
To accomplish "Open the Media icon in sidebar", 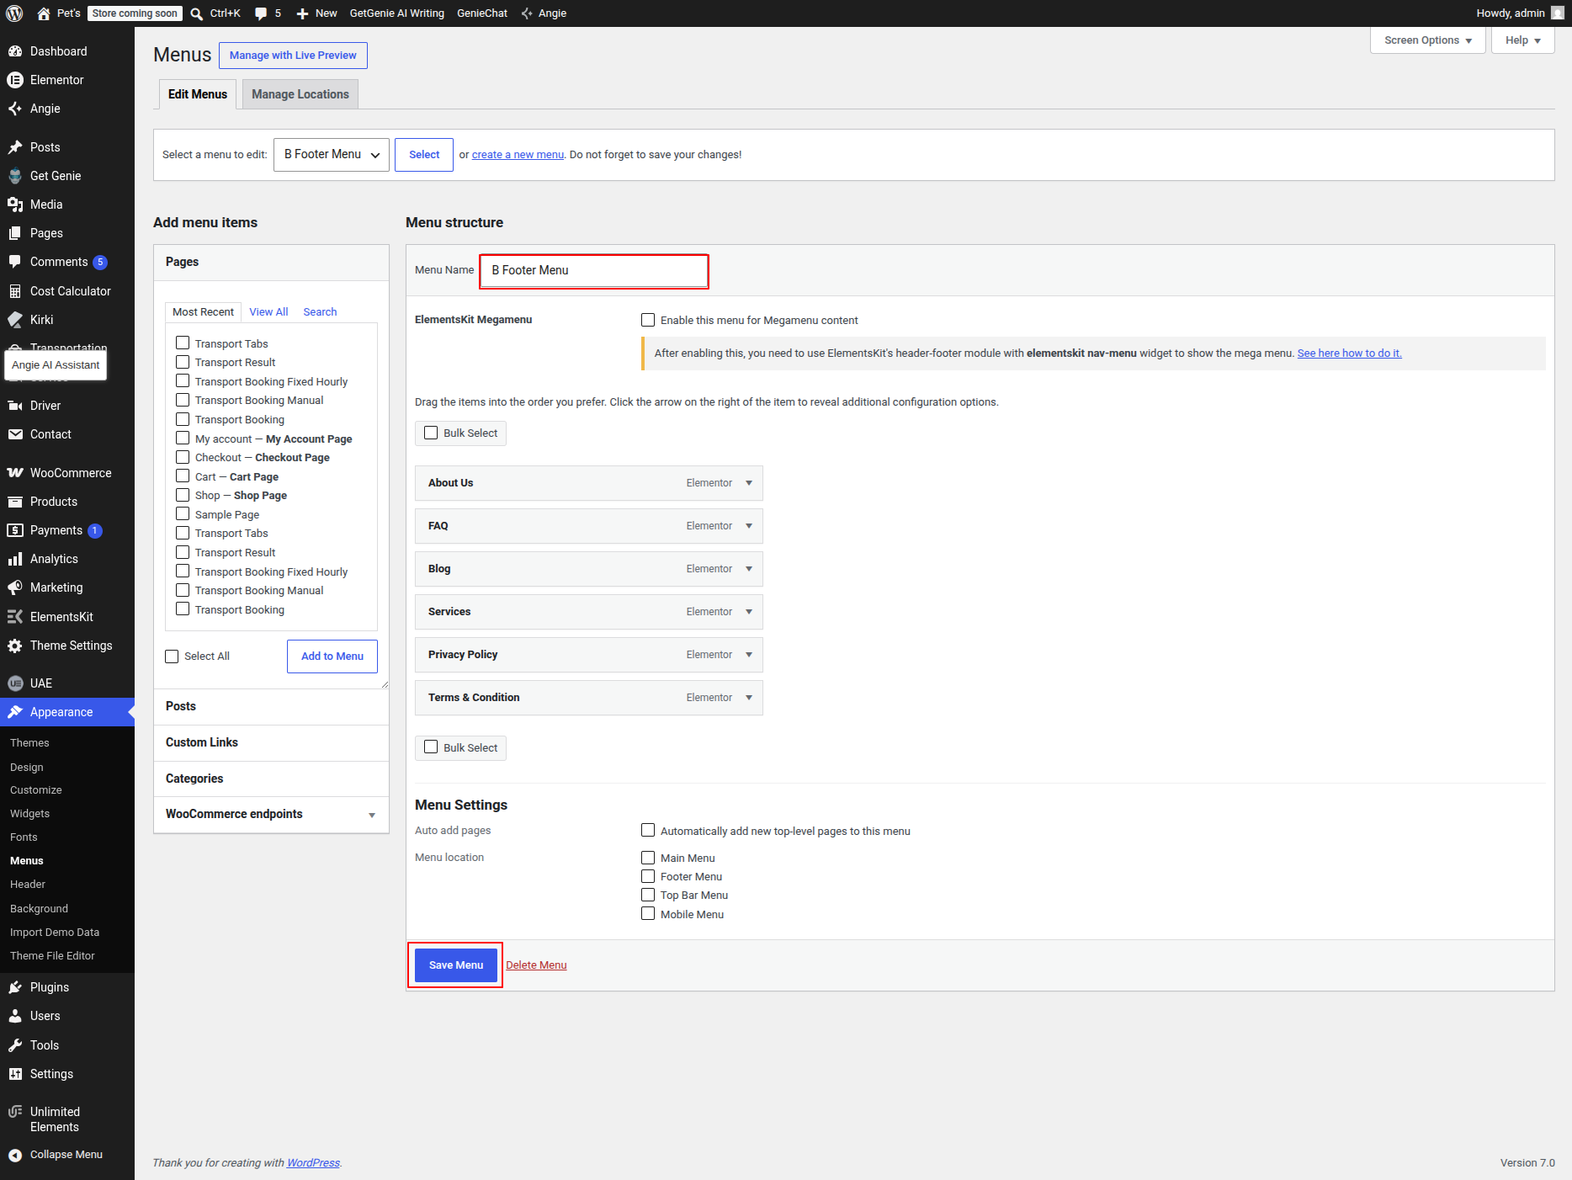I will click(x=15, y=205).
